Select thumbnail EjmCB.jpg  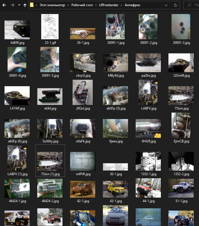[x=181, y=125]
